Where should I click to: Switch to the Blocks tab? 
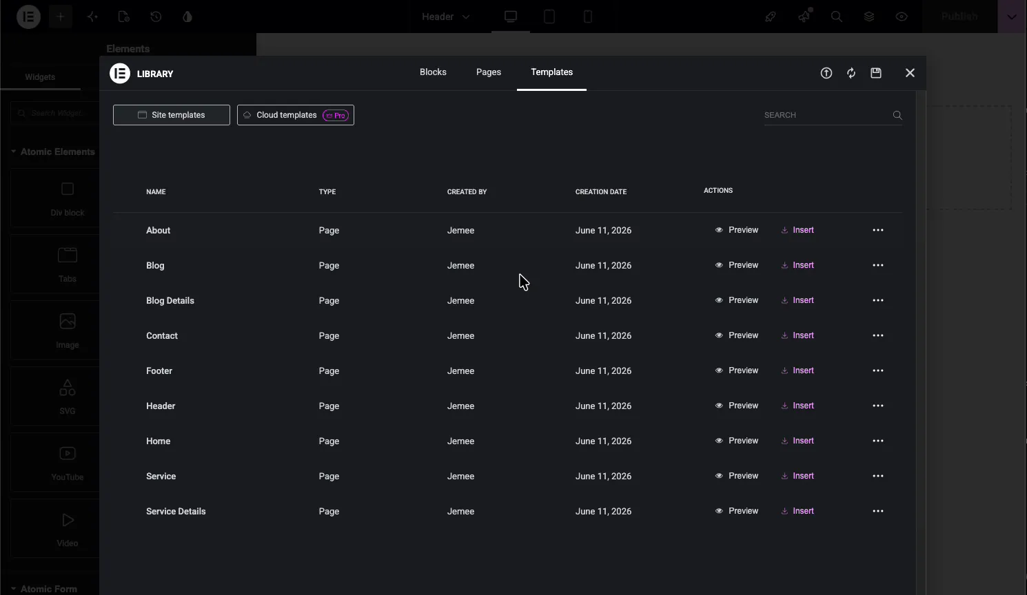(433, 72)
